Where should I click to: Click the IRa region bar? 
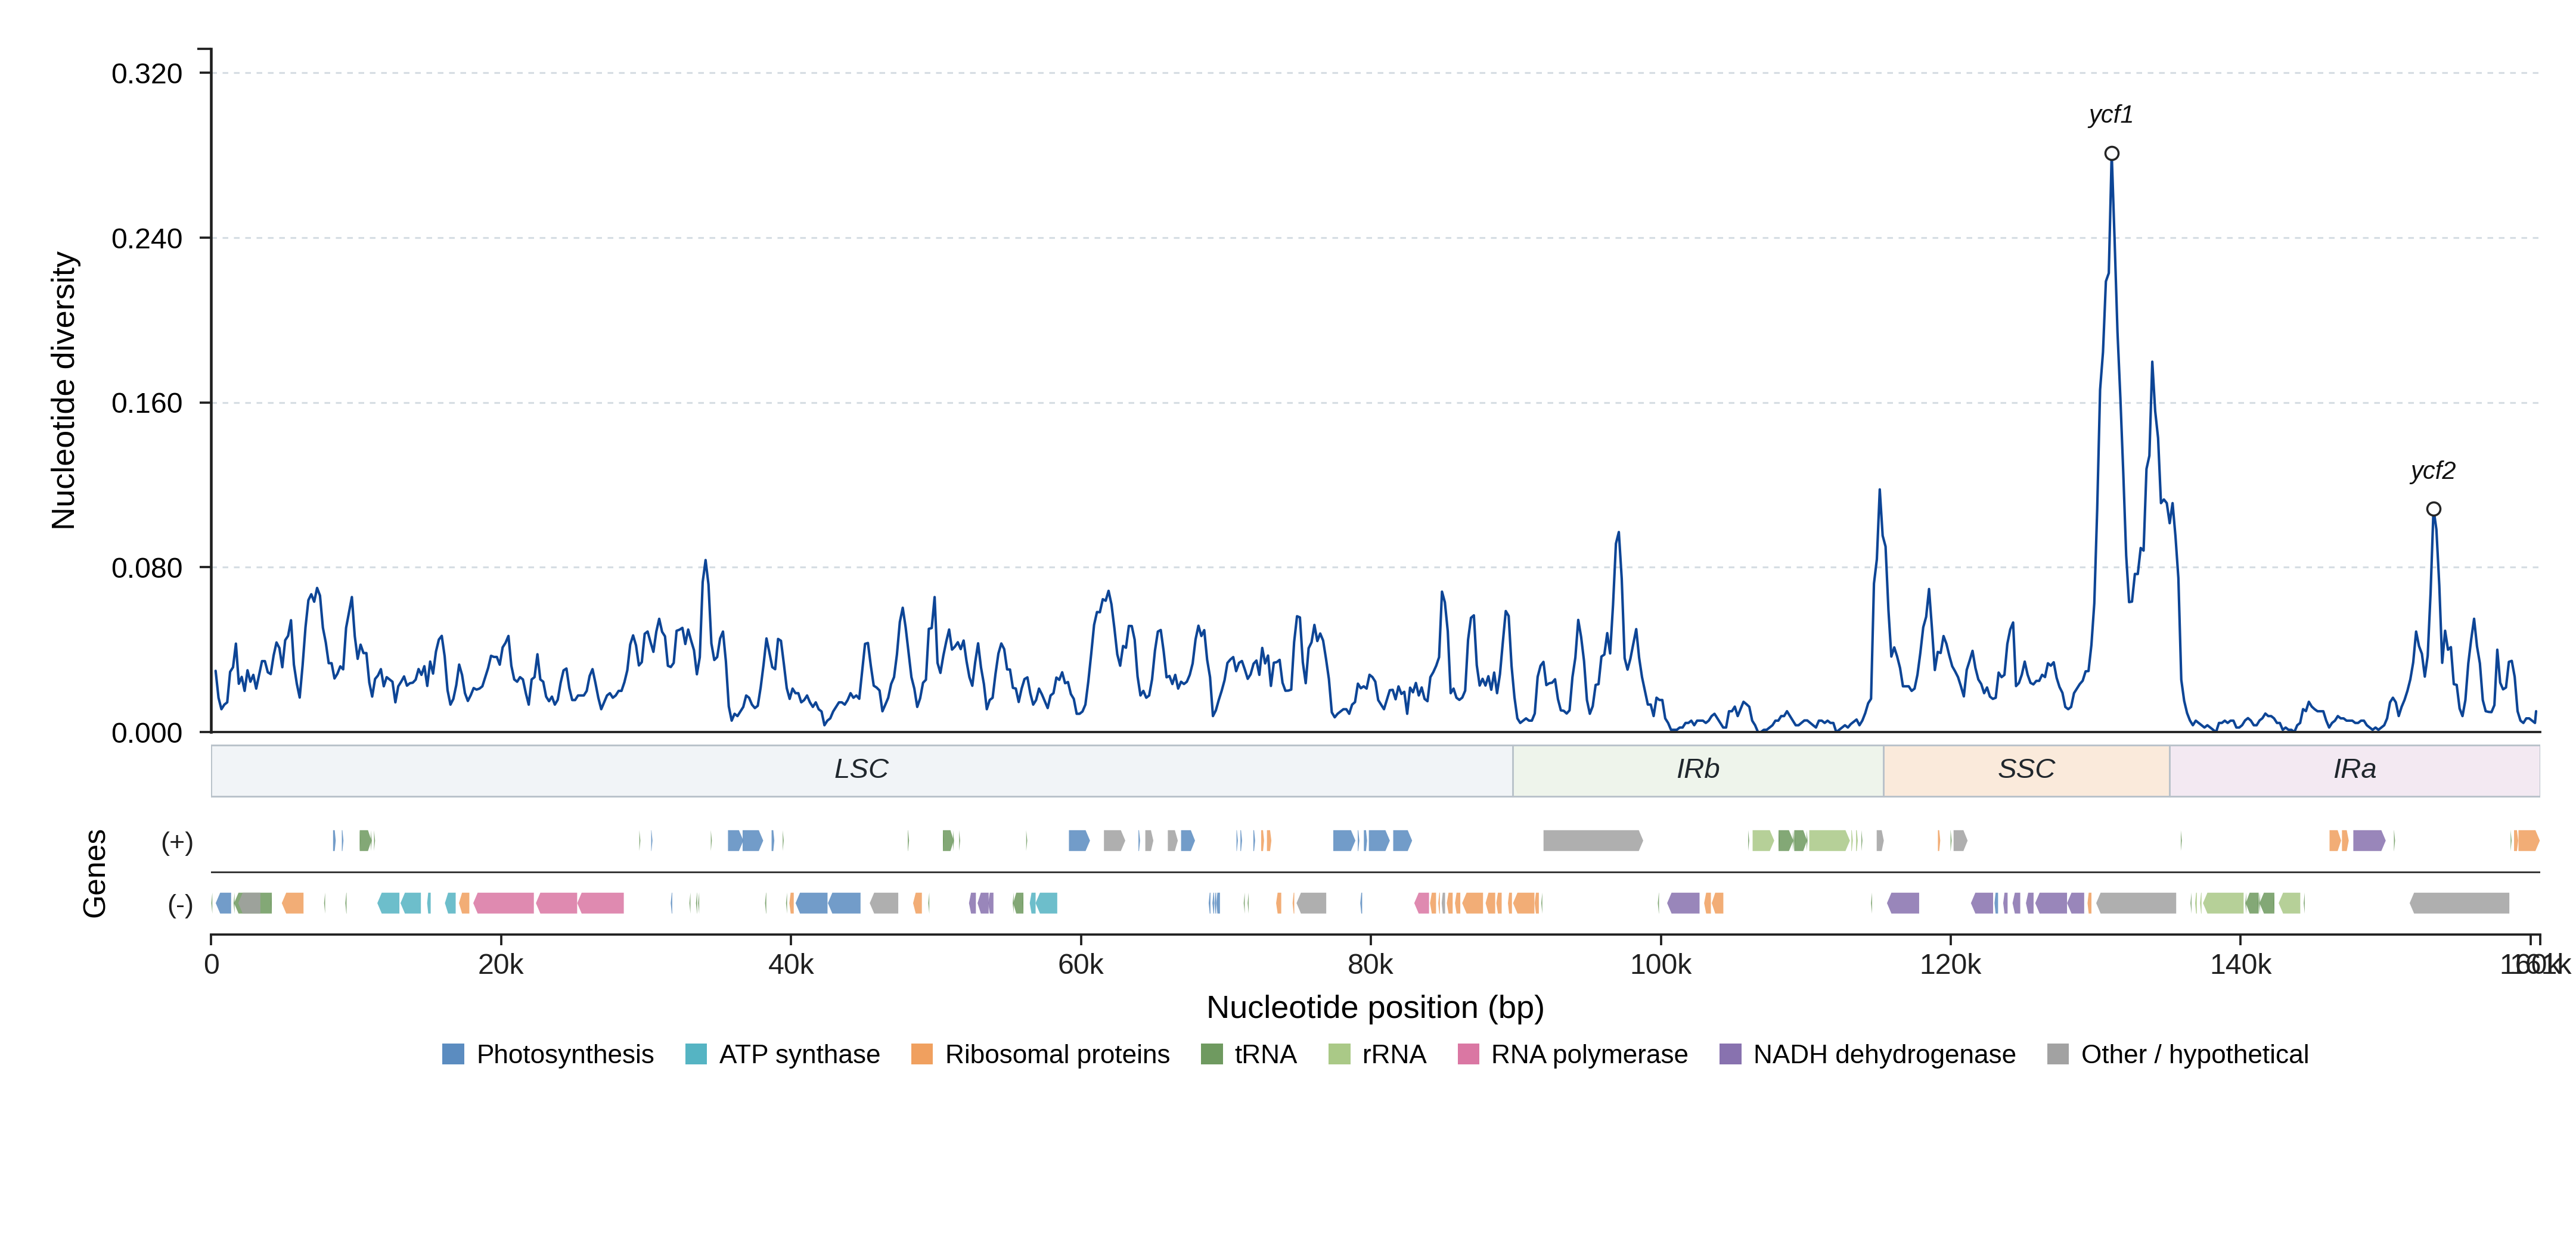coord(2354,770)
